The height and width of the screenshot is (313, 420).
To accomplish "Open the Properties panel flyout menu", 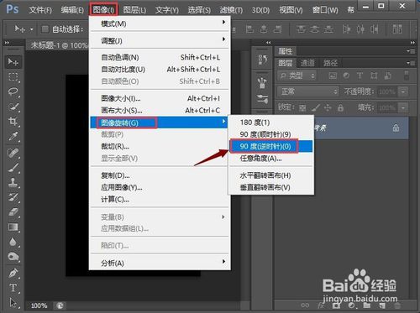I will tap(411, 51).
